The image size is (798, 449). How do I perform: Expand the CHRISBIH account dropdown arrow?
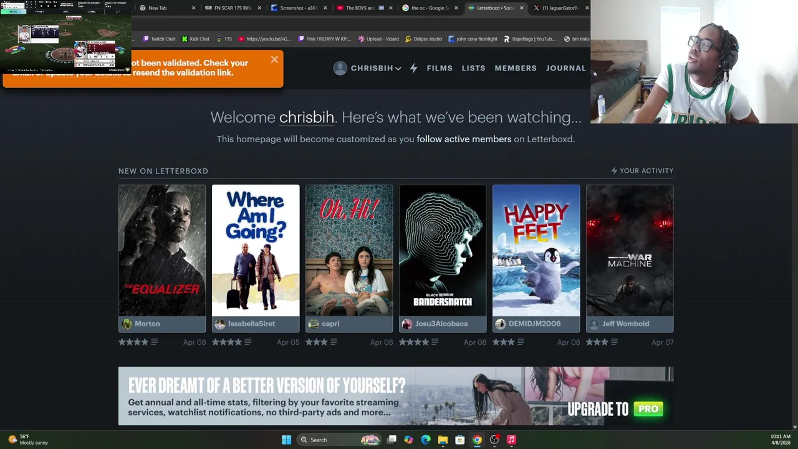398,69
